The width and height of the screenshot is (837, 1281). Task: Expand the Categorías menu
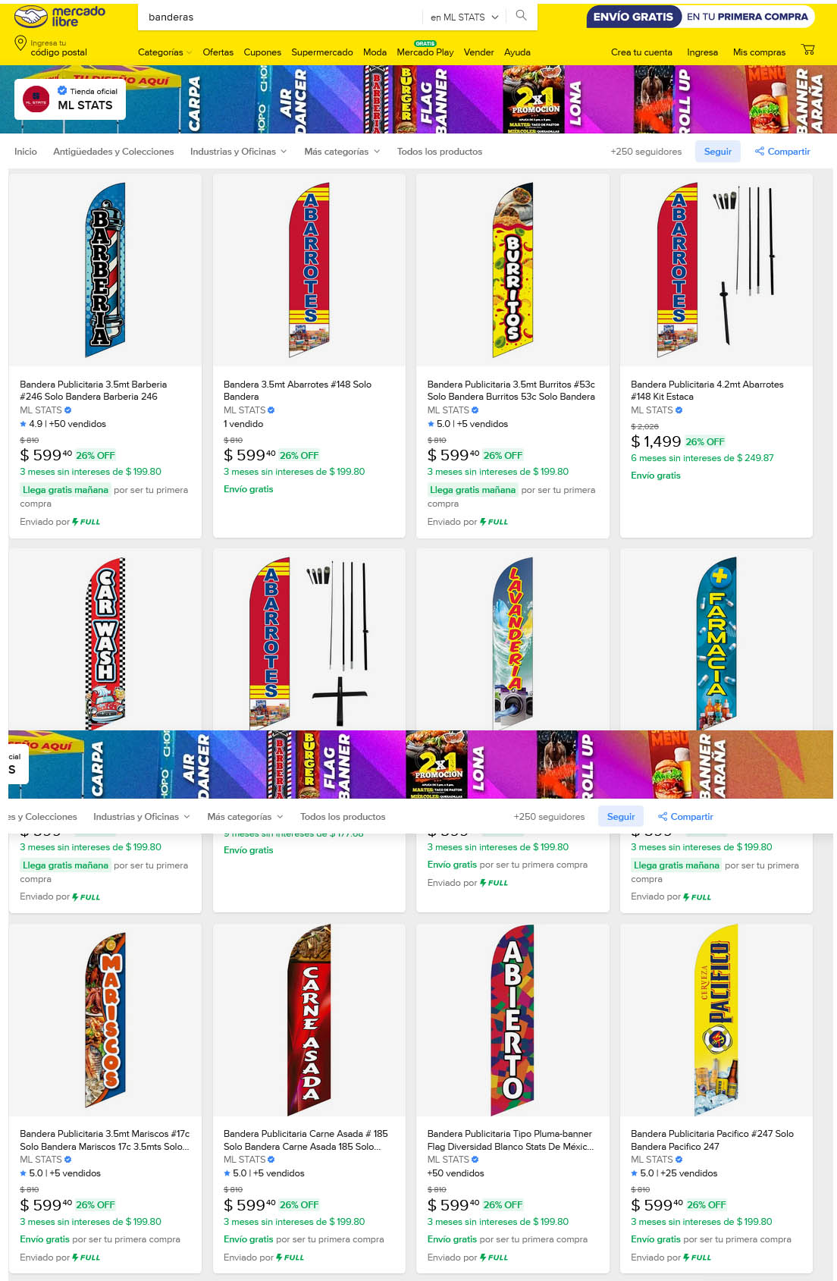point(165,52)
